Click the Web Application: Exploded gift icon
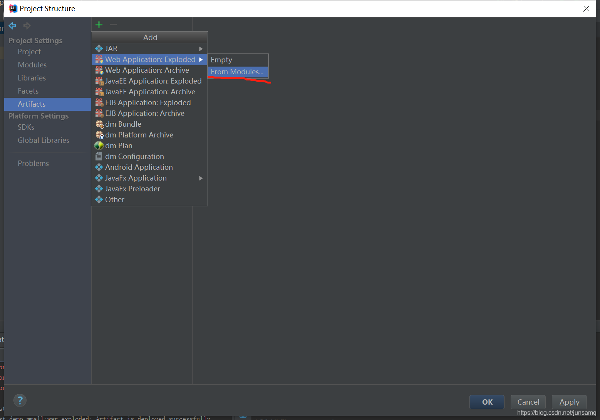 click(99, 59)
